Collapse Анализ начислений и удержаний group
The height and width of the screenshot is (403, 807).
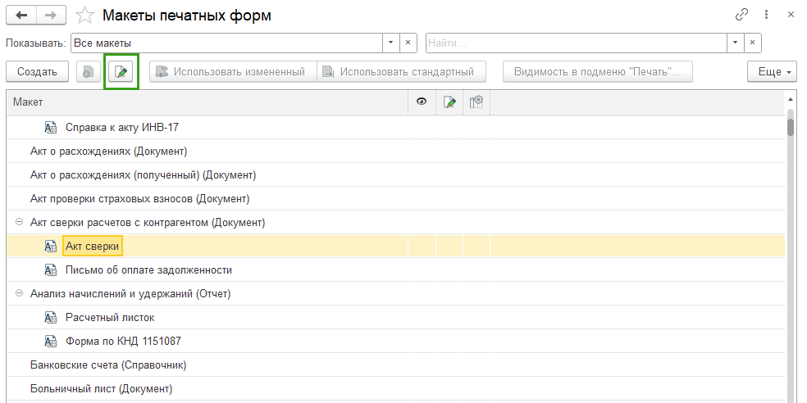[20, 293]
